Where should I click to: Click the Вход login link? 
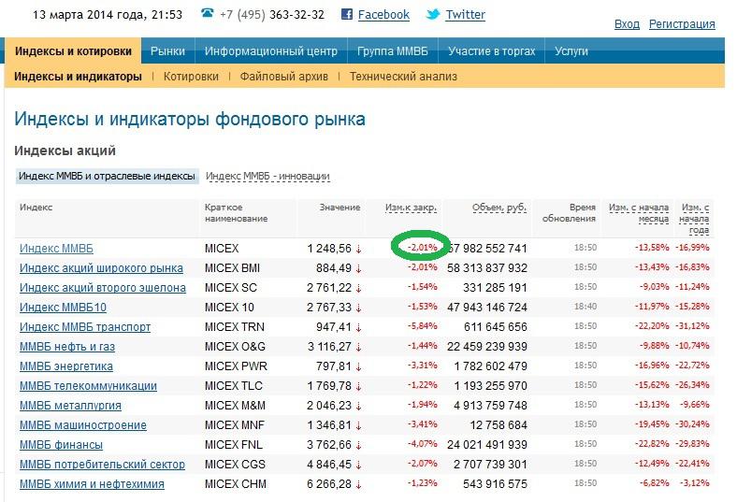(627, 24)
